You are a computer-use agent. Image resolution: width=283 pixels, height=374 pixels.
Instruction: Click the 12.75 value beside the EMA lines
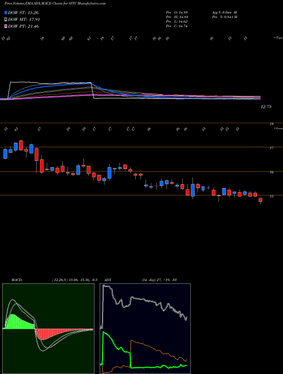click(266, 107)
